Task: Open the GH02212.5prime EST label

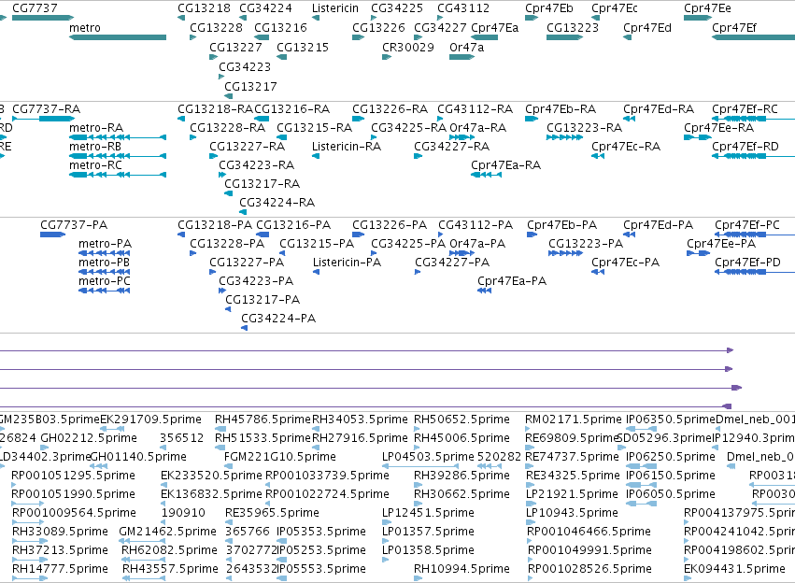Action: click(x=89, y=438)
